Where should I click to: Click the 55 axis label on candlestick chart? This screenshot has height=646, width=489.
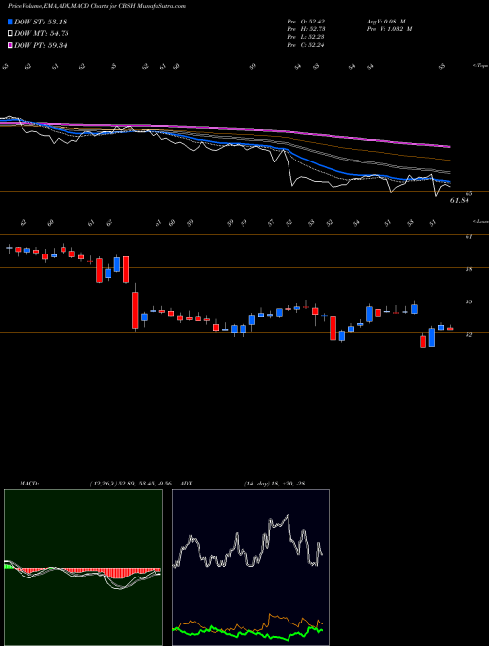pyautogui.click(x=468, y=302)
